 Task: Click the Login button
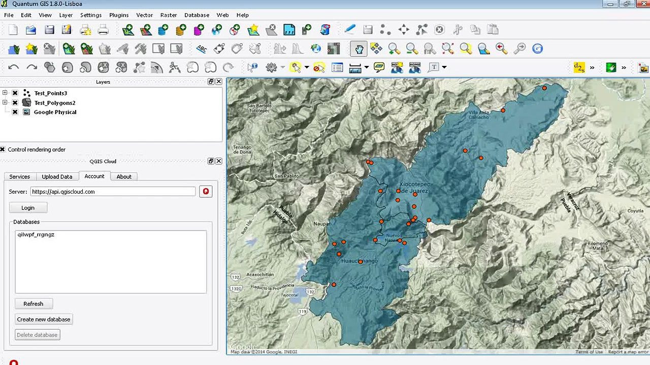pos(28,208)
